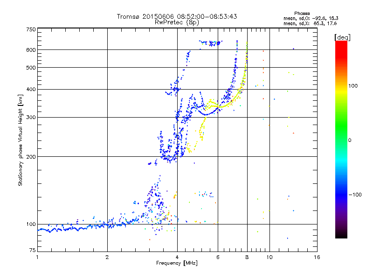
Task: Click the 'RwPretec (8p)' subtitle
Action: pos(177,22)
